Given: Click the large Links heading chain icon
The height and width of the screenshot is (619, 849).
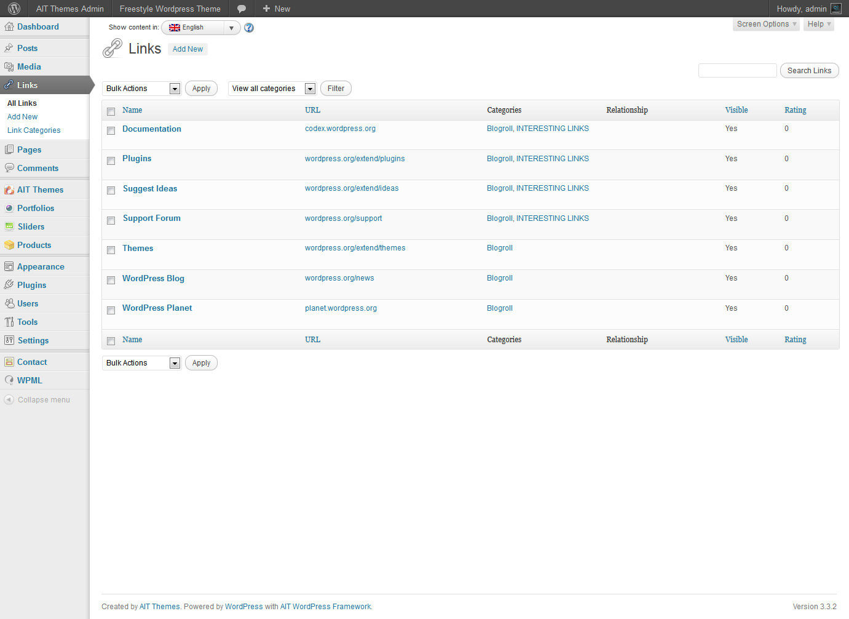Looking at the screenshot, I should [x=113, y=48].
